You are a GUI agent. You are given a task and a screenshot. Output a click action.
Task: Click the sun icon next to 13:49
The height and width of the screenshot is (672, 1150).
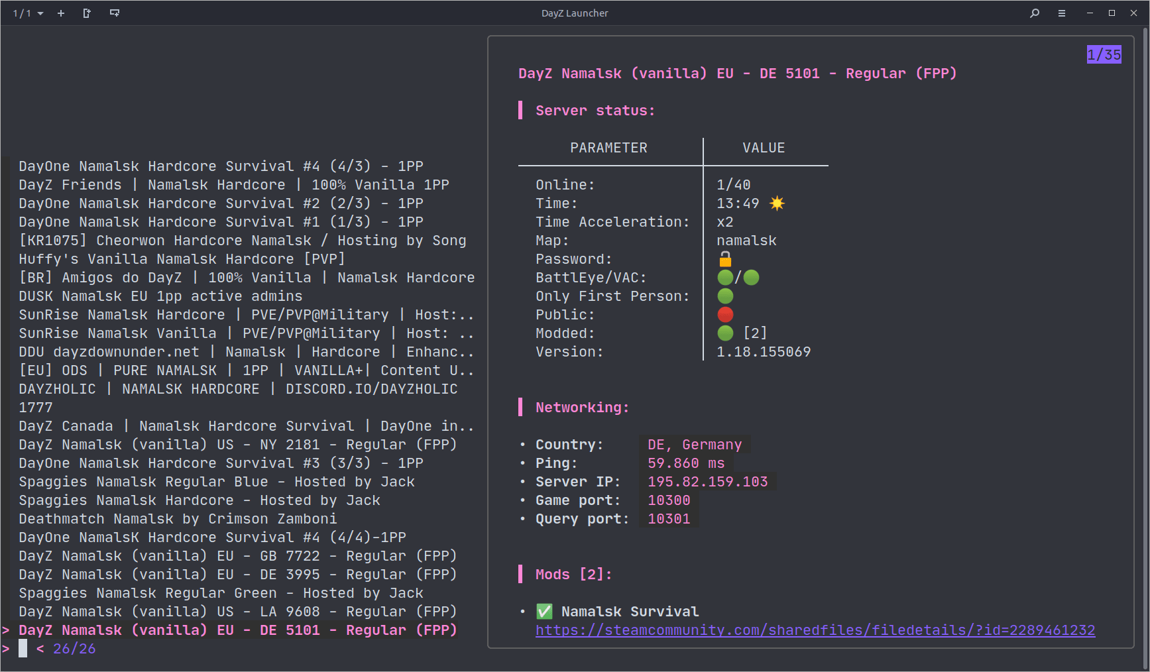pyautogui.click(x=777, y=203)
